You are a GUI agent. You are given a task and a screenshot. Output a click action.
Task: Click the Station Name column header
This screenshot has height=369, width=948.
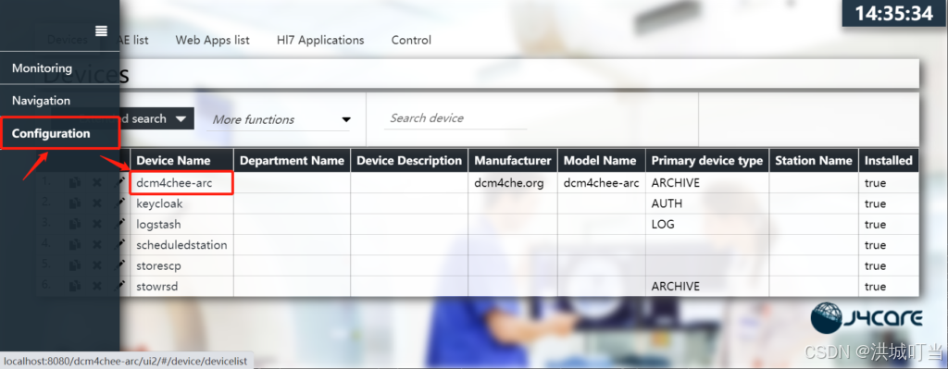(x=813, y=161)
